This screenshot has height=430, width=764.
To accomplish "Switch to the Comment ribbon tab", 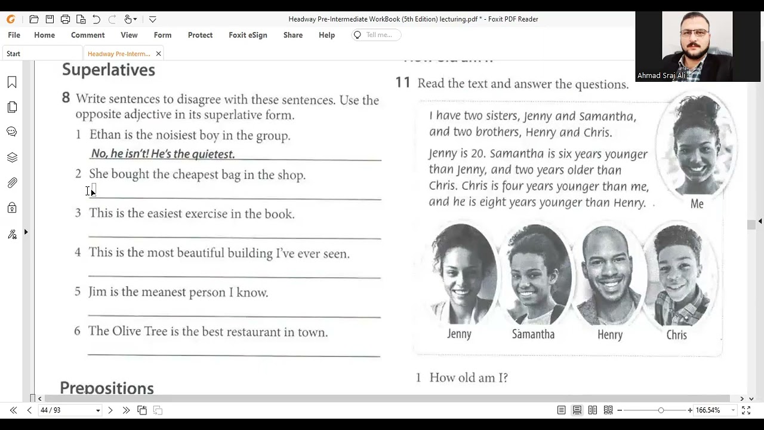I will 88,35.
